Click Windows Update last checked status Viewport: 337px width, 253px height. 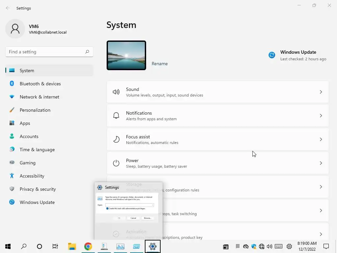[303, 59]
